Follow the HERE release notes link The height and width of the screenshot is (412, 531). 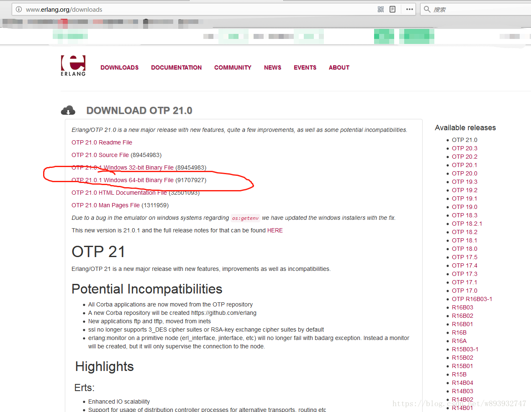coord(275,230)
